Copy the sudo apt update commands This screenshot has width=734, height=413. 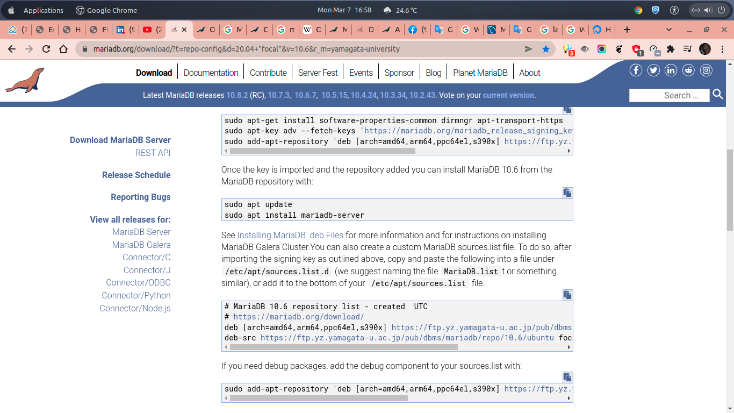tap(567, 193)
